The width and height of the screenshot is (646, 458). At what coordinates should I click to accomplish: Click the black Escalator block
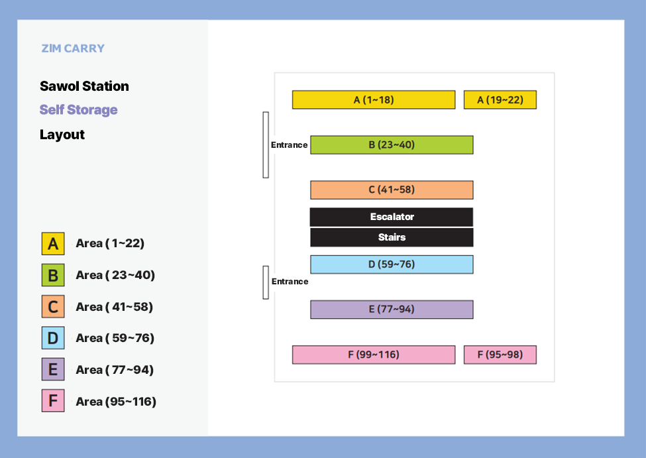coord(392,217)
